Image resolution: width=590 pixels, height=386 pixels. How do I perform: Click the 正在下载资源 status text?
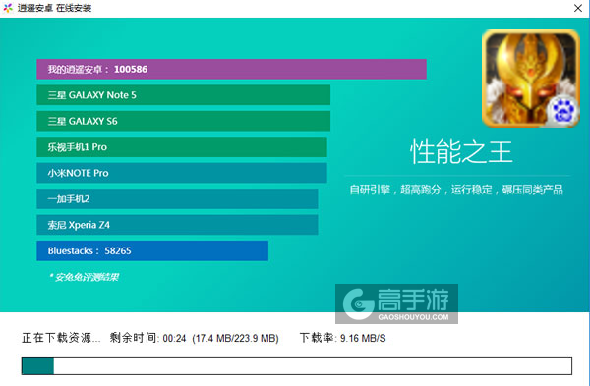(x=61, y=338)
